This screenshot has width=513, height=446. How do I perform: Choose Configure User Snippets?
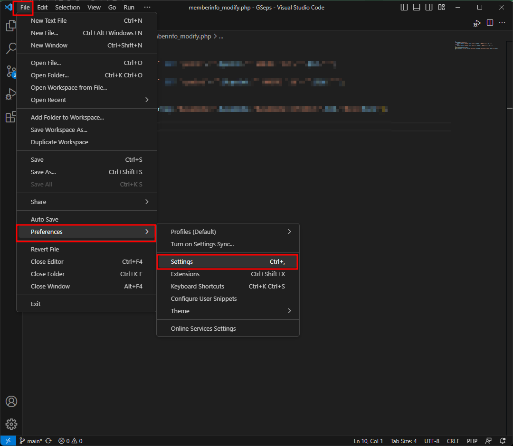(x=228, y=298)
